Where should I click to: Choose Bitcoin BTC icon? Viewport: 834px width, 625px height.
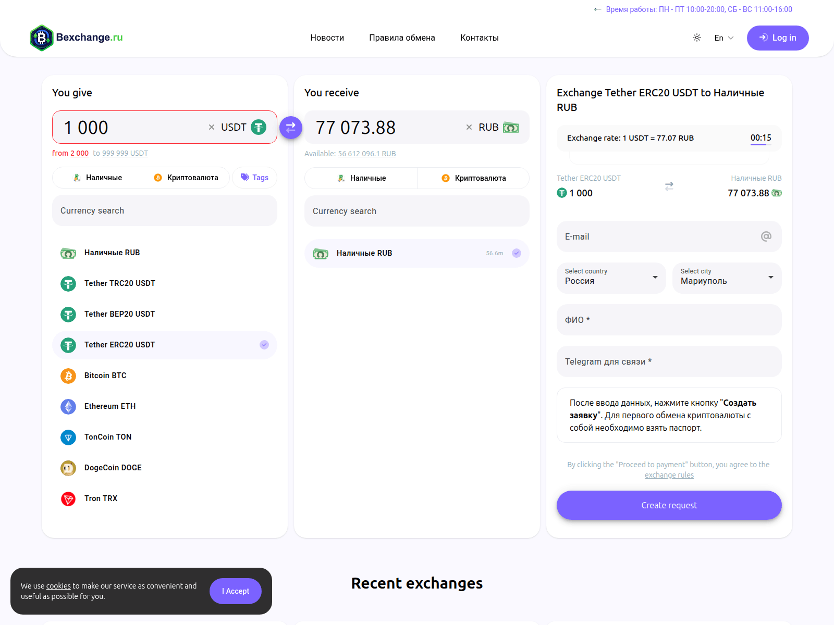68,376
